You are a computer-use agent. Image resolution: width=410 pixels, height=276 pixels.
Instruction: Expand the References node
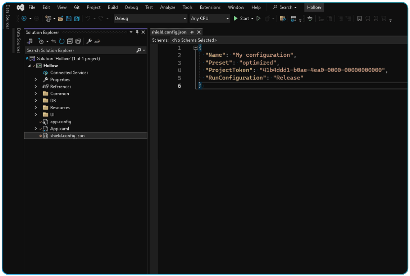click(36, 87)
